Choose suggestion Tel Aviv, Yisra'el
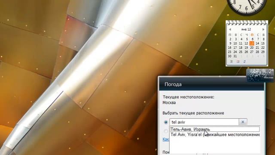275x155 pixels. coord(215,135)
